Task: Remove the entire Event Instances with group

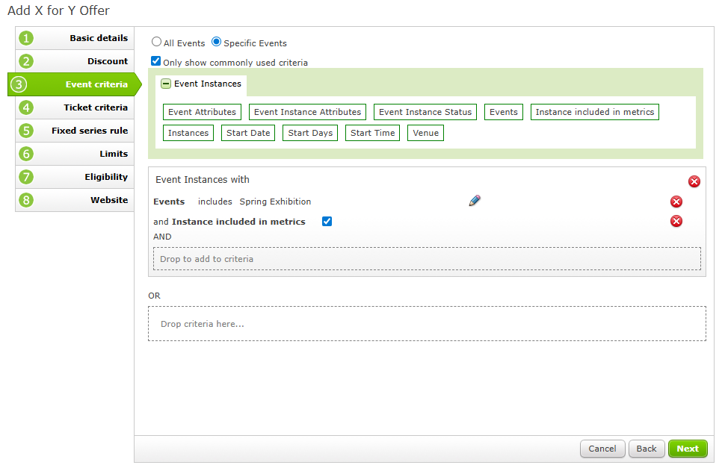Action: (694, 181)
